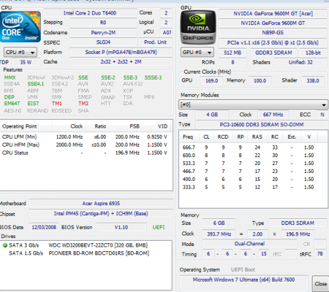Expand the Memory Modules [#0] dropdown
329x292 pixels.
click(x=253, y=105)
